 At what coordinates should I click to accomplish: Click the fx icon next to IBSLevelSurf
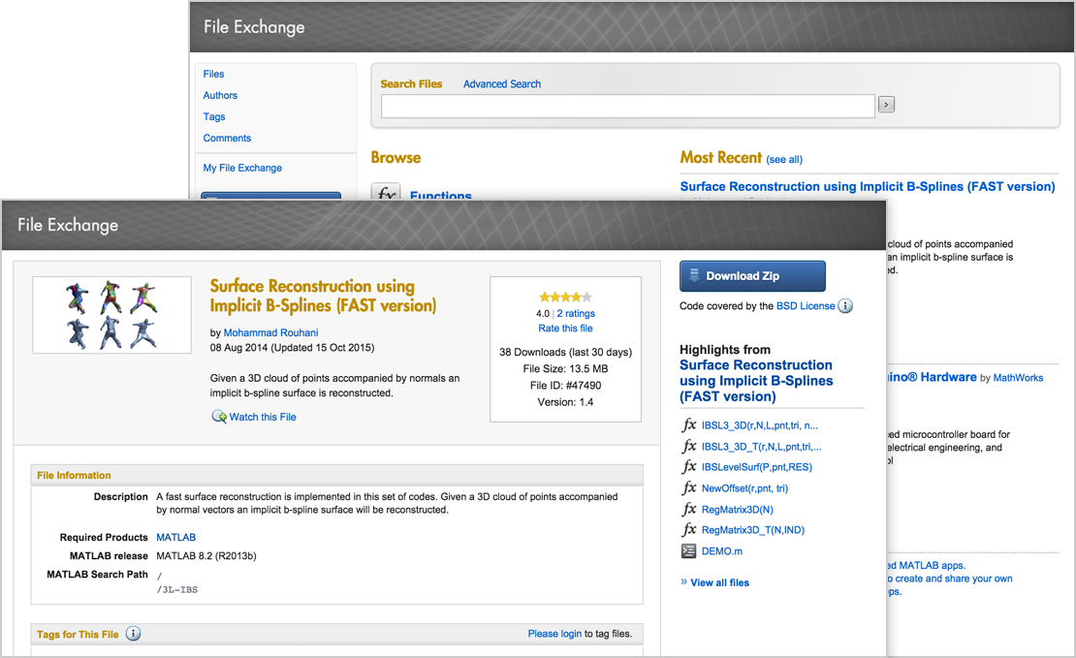(x=689, y=467)
